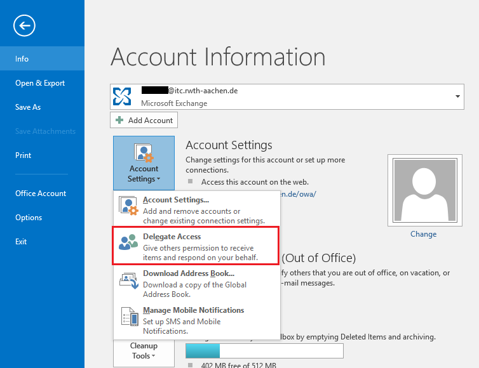Choose Save As from the sidebar

tap(28, 107)
